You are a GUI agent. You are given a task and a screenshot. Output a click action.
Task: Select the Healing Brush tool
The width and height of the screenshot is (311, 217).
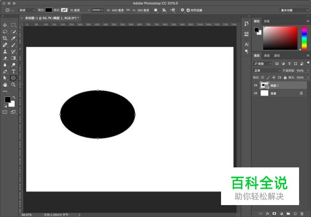5,45
